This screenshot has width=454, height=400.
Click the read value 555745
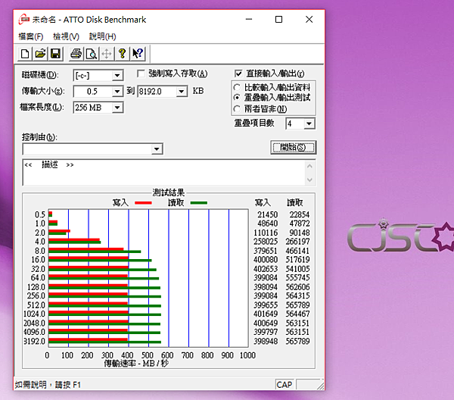[297, 278]
